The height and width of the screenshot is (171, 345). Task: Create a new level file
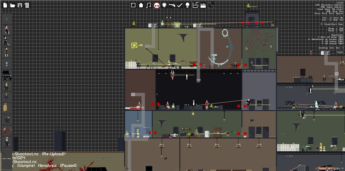click(x=5, y=5)
